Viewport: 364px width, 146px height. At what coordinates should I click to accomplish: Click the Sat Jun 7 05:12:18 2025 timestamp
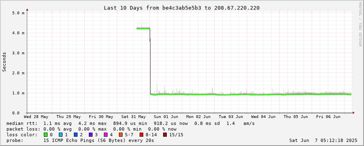click(323, 140)
